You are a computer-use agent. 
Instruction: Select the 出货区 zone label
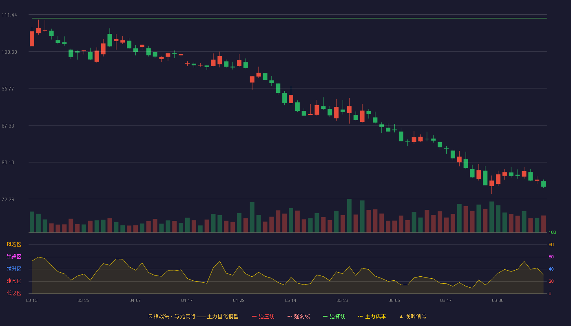tap(14, 257)
